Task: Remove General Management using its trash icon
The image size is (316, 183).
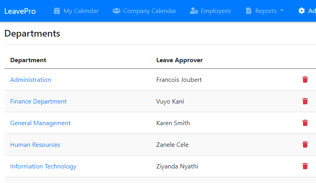Action: 305,123
